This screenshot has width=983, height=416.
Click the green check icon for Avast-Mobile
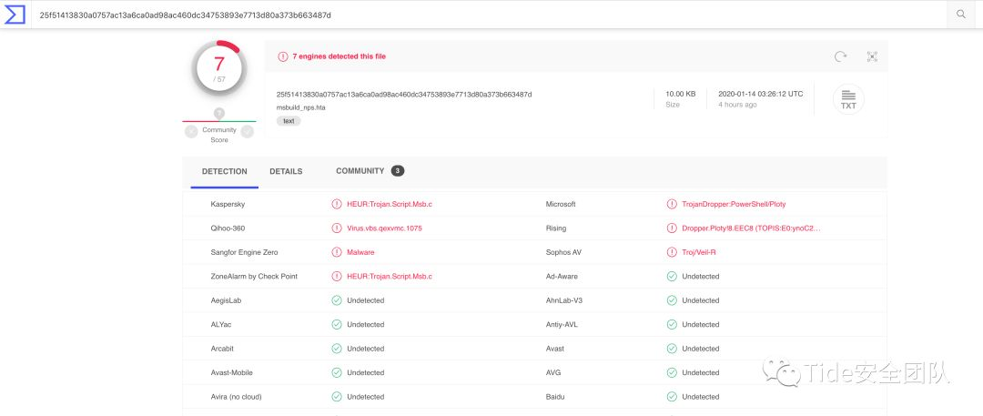tap(337, 372)
